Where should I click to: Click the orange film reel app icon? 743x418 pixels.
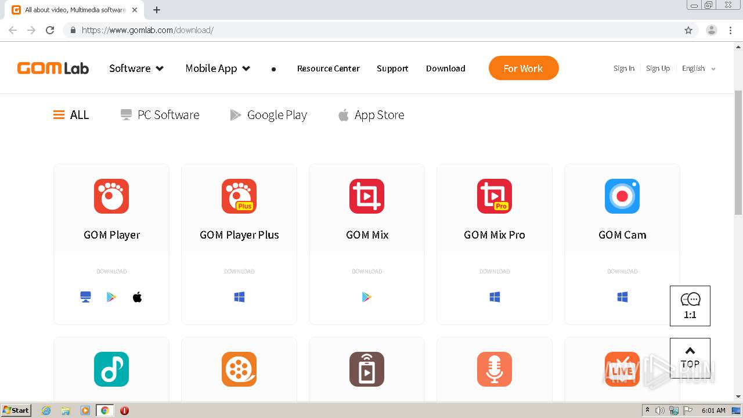[239, 369]
